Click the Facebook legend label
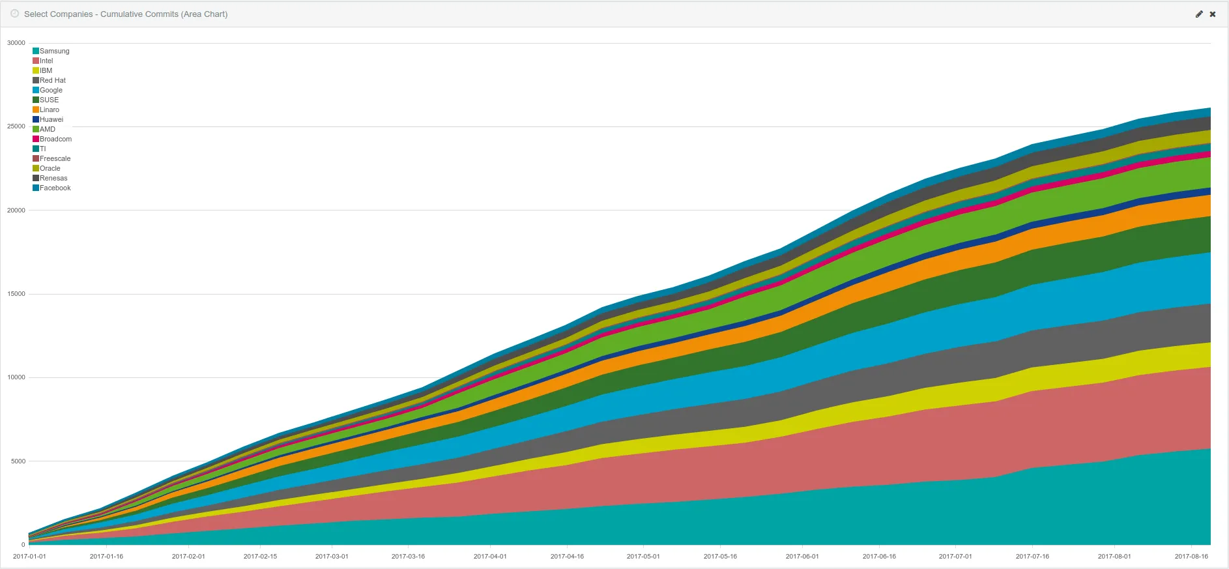Viewport: 1229px width, 569px height. (55, 188)
